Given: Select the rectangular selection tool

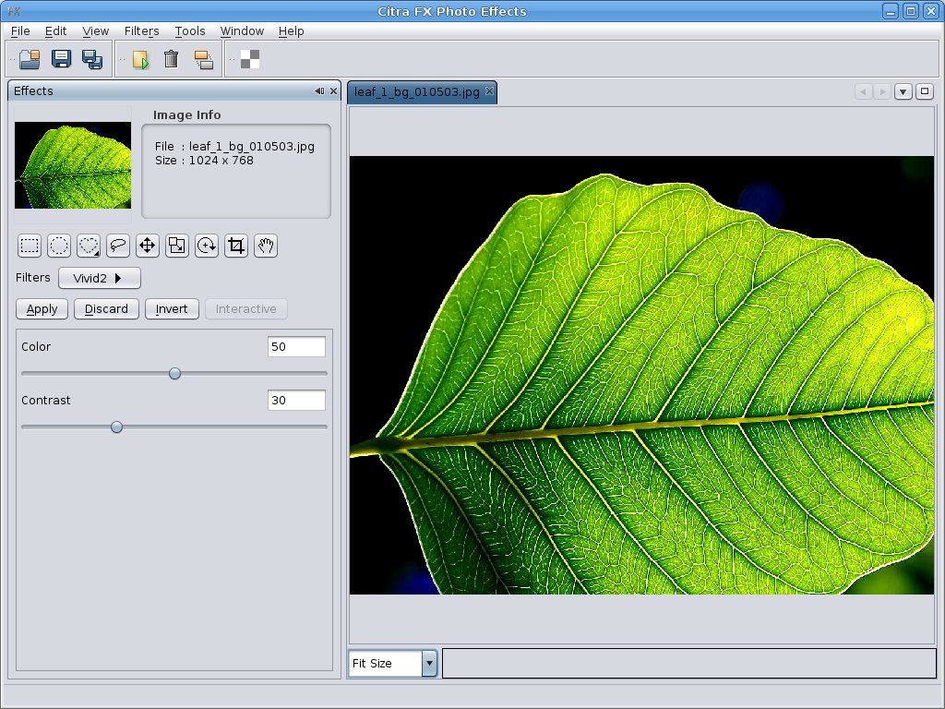Looking at the screenshot, I should tap(30, 246).
